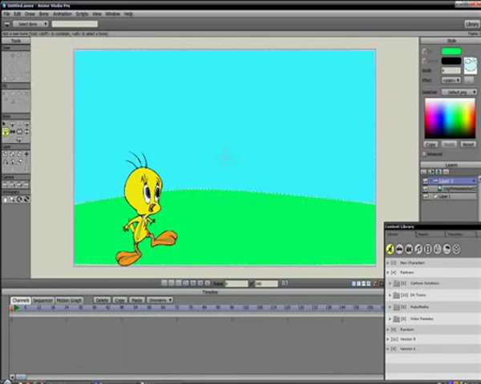The width and height of the screenshot is (481, 384).
Task: Click the last playback control before Frame field
Action: click(x=208, y=283)
